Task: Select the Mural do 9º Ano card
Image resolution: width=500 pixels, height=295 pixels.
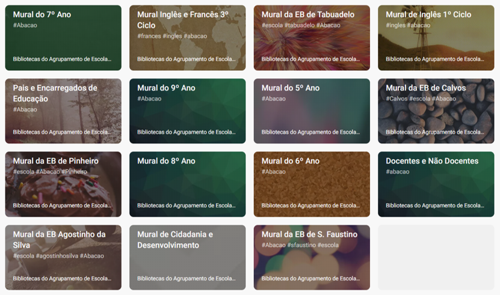Action: [188, 111]
